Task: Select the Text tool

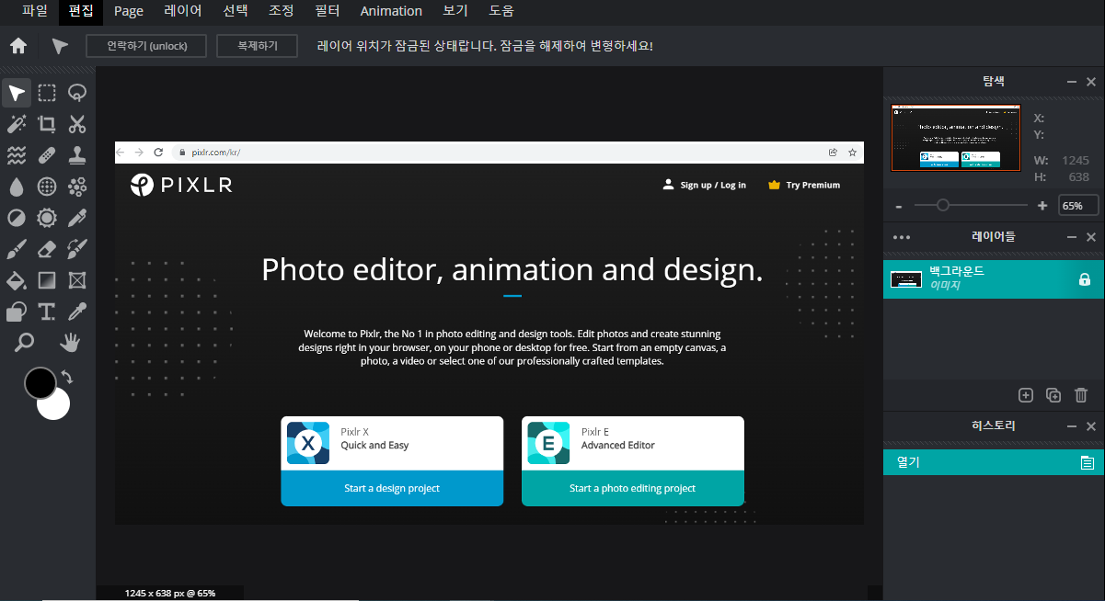Action: 47,312
